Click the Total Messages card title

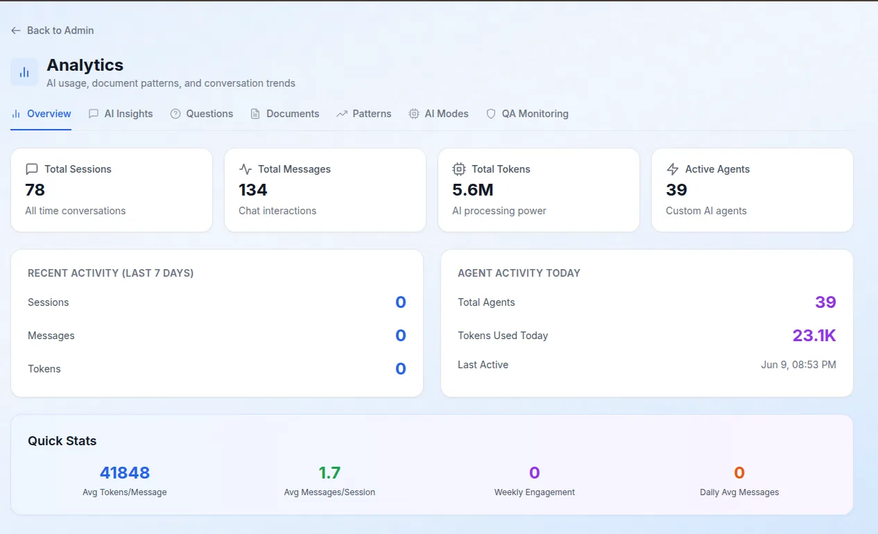[294, 169]
